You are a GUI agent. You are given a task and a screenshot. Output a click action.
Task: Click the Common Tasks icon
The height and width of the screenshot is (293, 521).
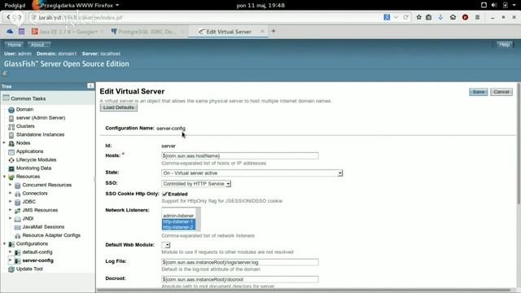tap(6, 98)
